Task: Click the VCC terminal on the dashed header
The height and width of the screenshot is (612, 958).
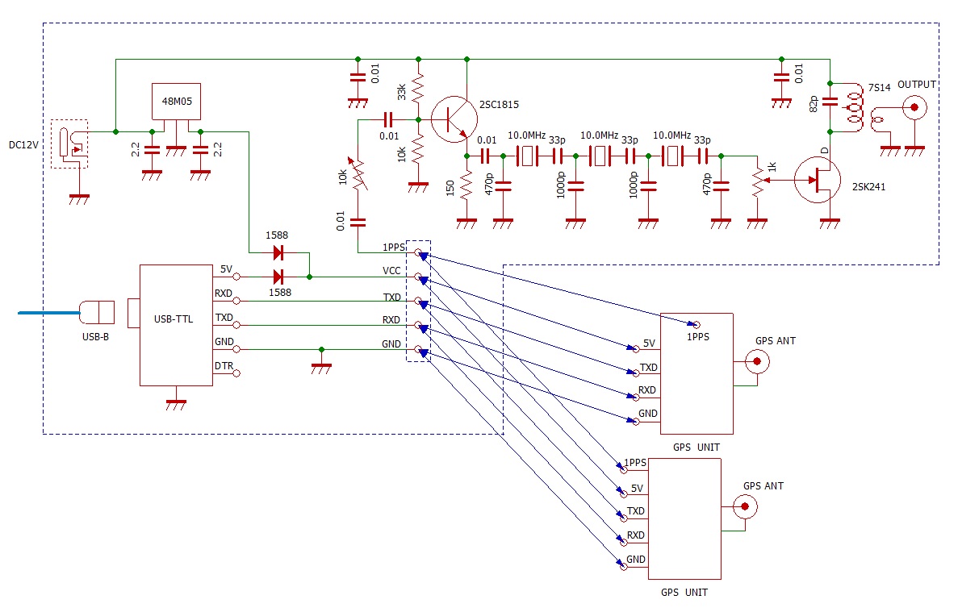Action: pyautogui.click(x=419, y=277)
